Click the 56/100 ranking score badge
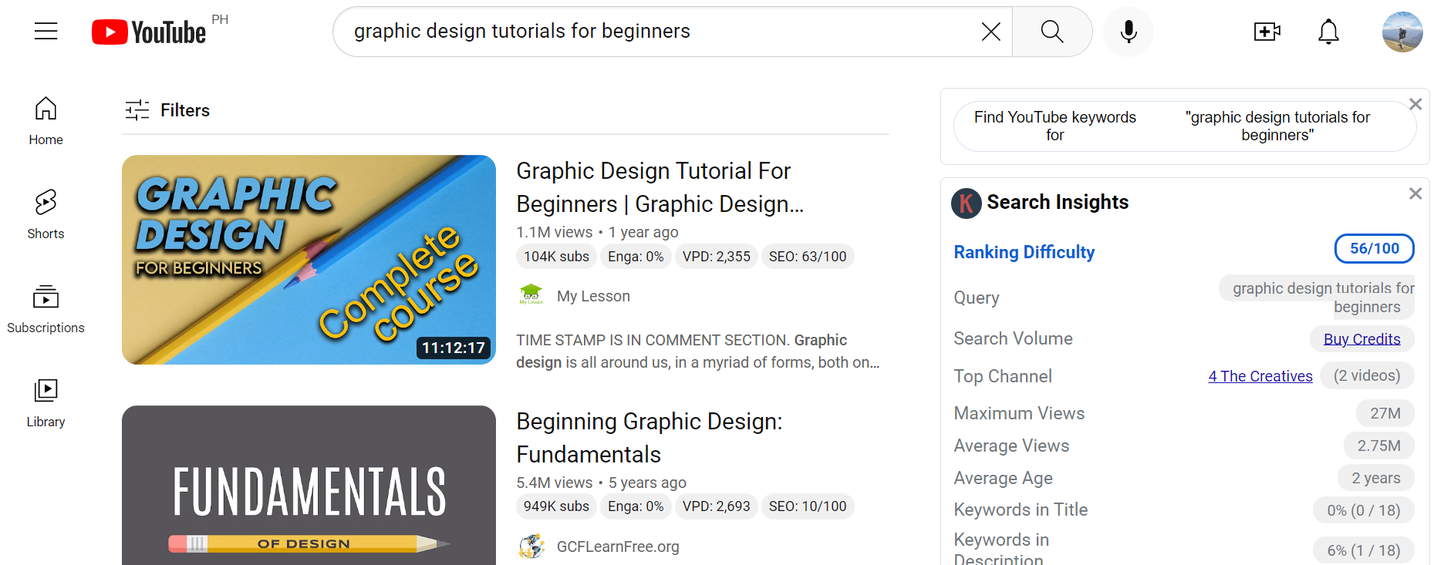Screen dimensions: 1444x565 click(x=1375, y=248)
